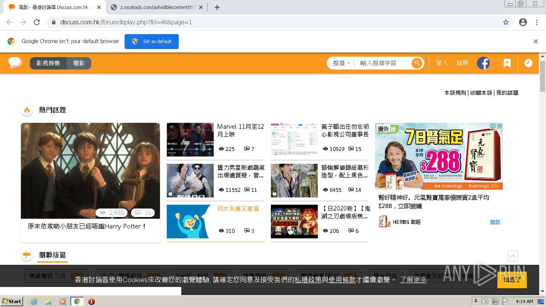The width and height of the screenshot is (546, 307).
Task: Open the 黃子韜 topic thumbnail image
Action: (x=294, y=140)
